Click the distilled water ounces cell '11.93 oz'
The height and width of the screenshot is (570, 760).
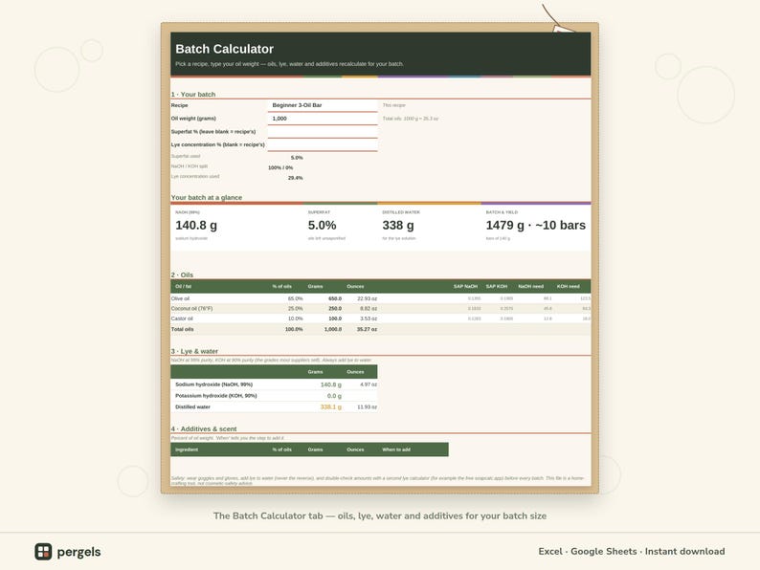pos(367,406)
